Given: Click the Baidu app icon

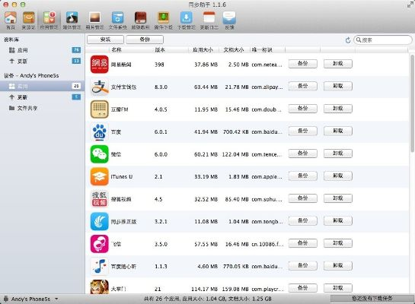Looking at the screenshot, I should (x=99, y=131).
